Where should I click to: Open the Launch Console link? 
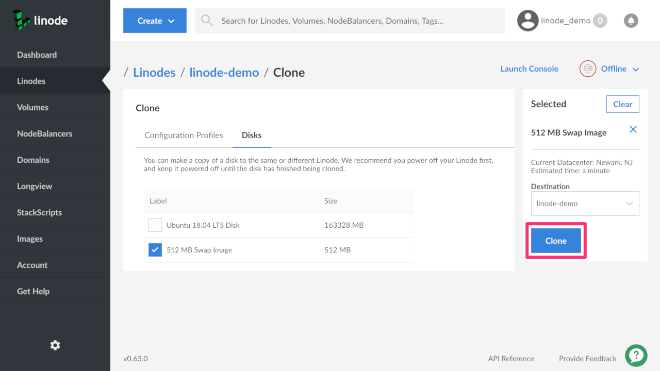coord(529,69)
